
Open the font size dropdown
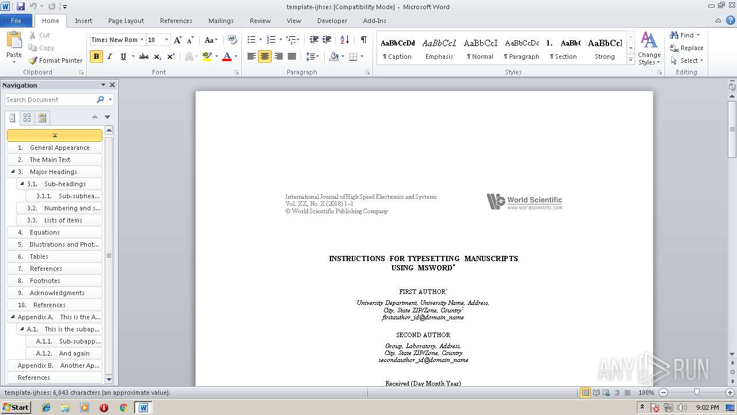click(167, 40)
